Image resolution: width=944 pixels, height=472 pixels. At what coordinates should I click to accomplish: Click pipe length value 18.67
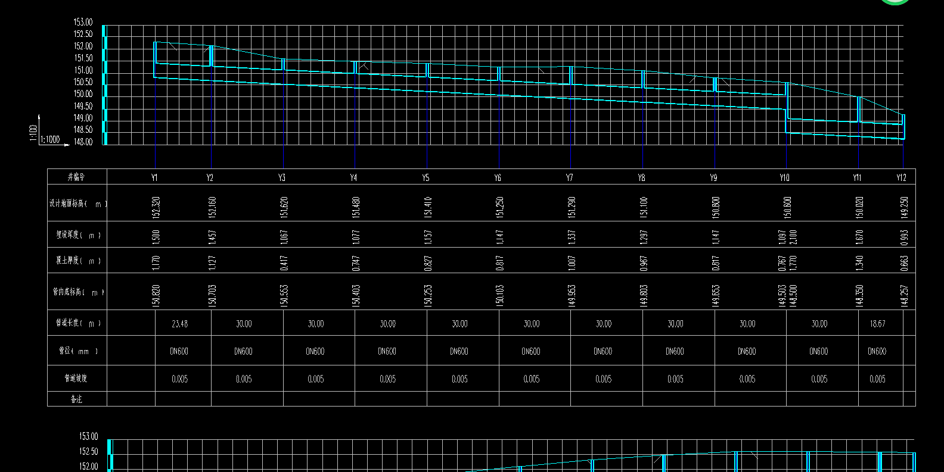pos(877,324)
